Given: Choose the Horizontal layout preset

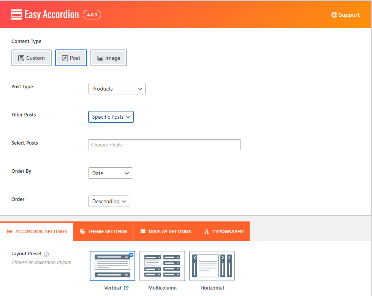Looking at the screenshot, I should (212, 266).
